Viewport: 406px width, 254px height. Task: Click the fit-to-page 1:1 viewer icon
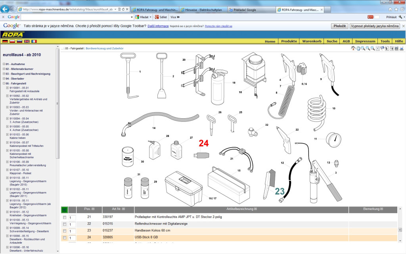377,48
